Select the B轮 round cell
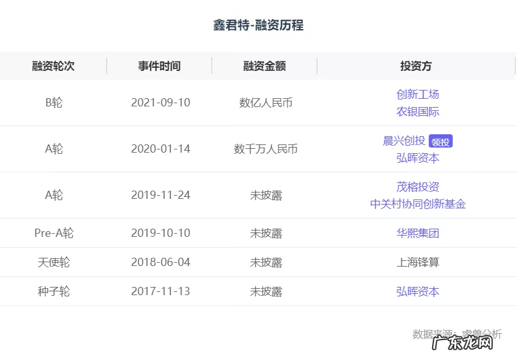This screenshot has width=517, height=361. [54, 103]
